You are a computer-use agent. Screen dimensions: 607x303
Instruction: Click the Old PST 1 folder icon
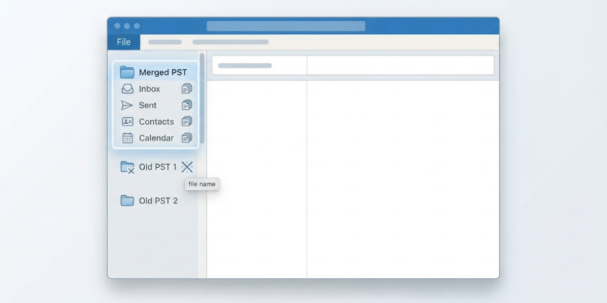click(x=127, y=167)
